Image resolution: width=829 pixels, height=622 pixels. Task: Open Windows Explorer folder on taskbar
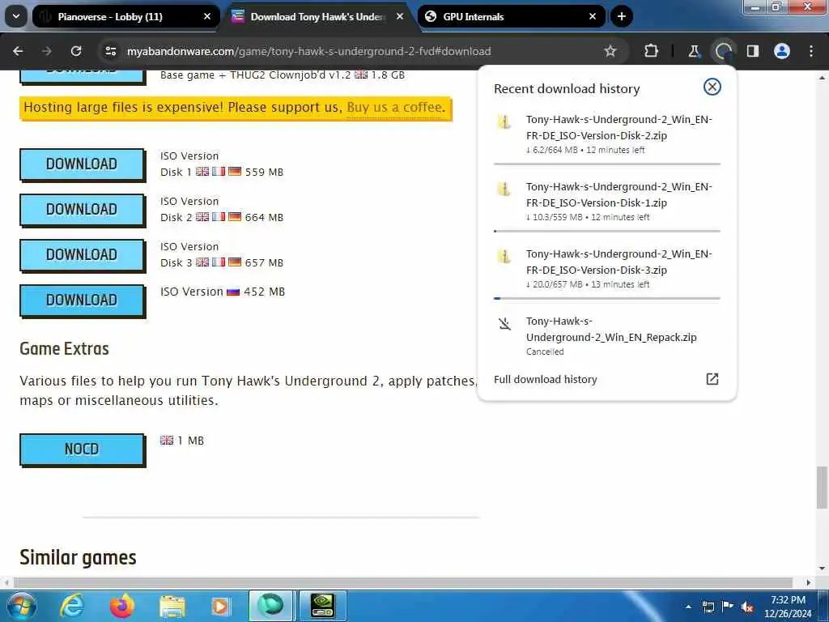172,606
